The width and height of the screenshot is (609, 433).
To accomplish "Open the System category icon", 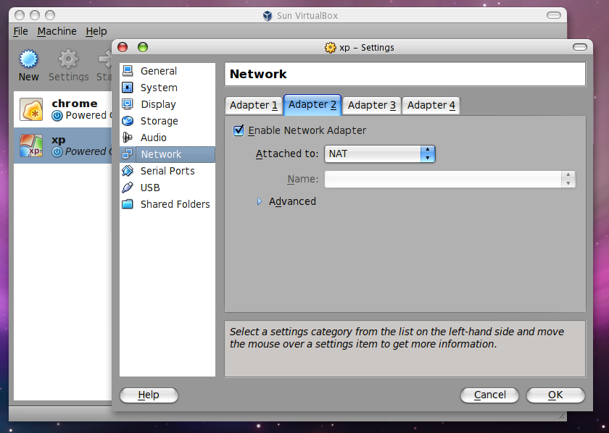I will point(128,88).
